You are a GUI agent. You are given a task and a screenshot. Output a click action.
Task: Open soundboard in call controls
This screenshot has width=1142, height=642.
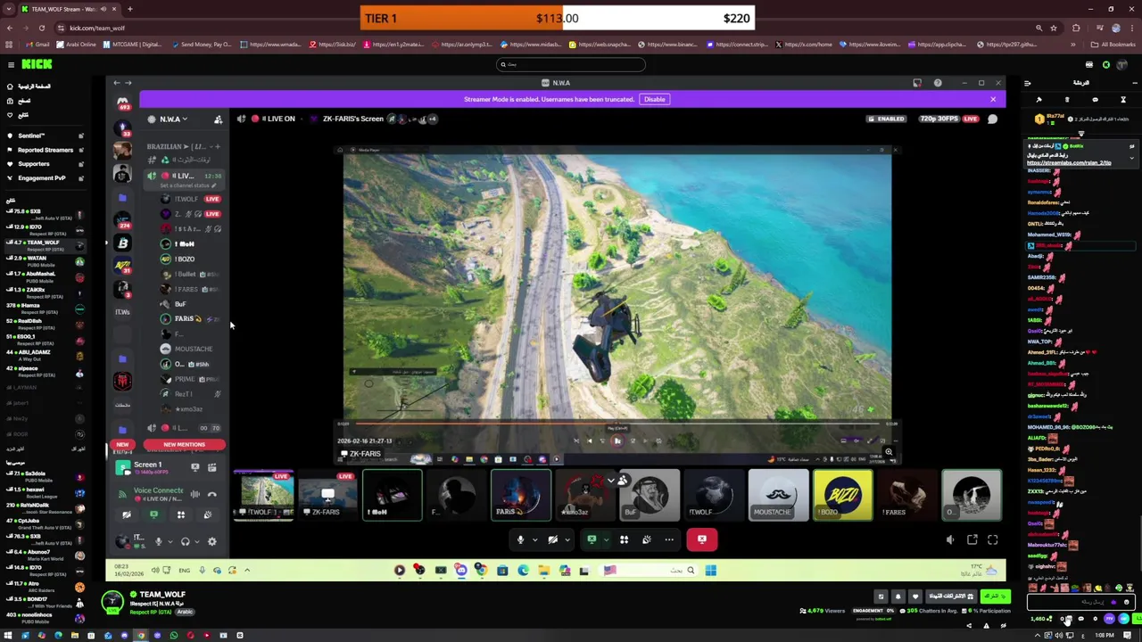[647, 539]
